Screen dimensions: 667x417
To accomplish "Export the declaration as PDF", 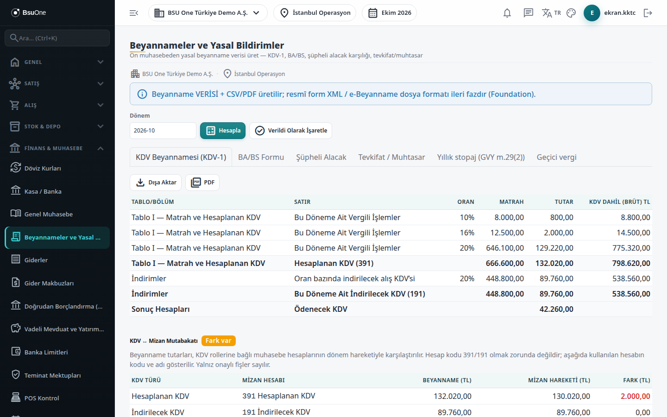I will [202, 183].
